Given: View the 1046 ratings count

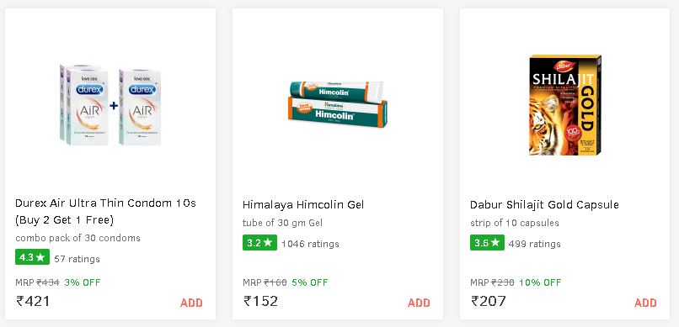Looking at the screenshot, I should 311,244.
